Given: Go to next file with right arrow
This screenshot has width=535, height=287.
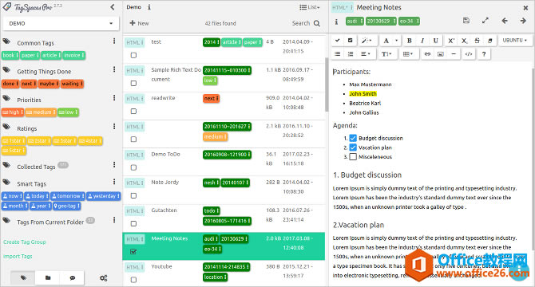Looking at the screenshot, I should pyautogui.click(x=523, y=21).
